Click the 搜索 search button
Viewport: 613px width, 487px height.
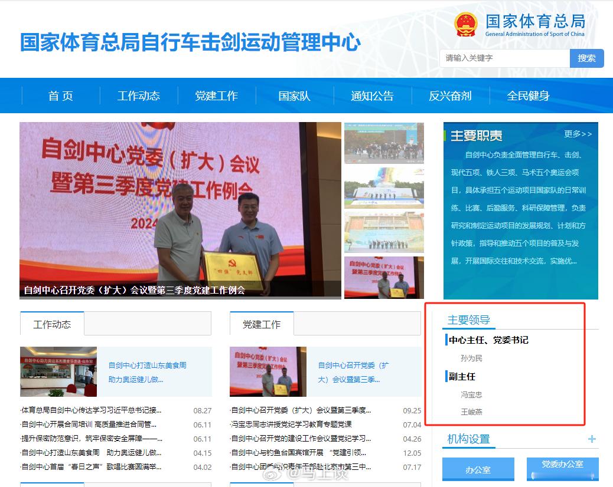coord(586,58)
